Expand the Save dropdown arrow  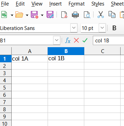tap(42, 15)
